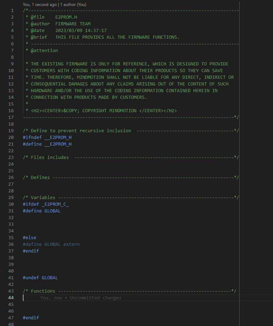Click the '#ifndef __E2PROM_H' line
This screenshot has height=326, width=273.
(x=47, y=138)
